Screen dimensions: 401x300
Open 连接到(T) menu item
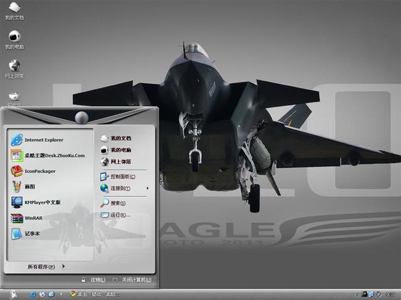click(x=115, y=188)
